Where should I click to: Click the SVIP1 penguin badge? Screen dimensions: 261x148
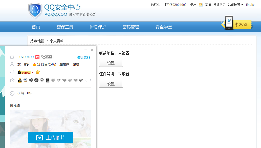click(x=24, y=72)
